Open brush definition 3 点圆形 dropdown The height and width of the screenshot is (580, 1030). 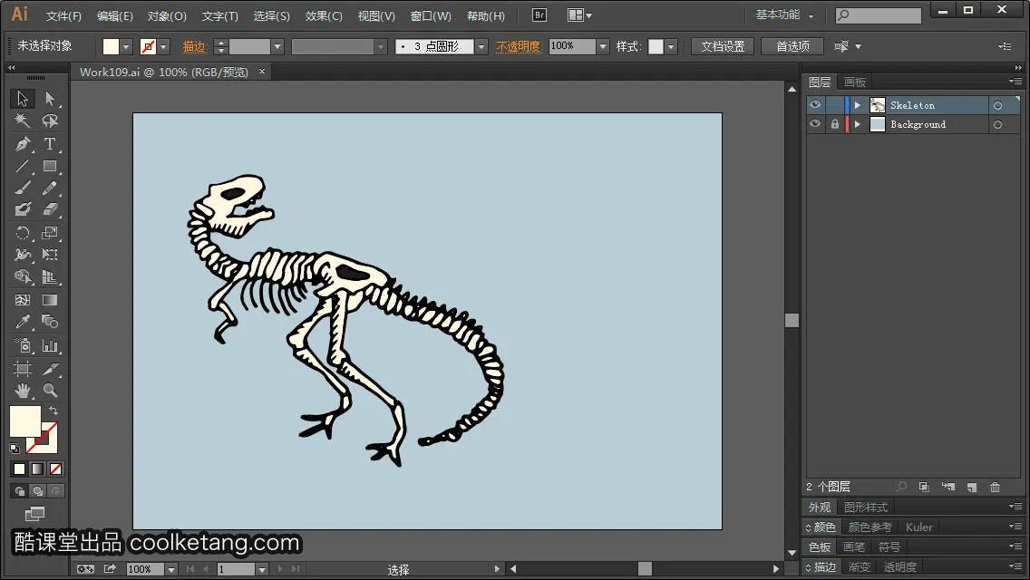(x=481, y=46)
